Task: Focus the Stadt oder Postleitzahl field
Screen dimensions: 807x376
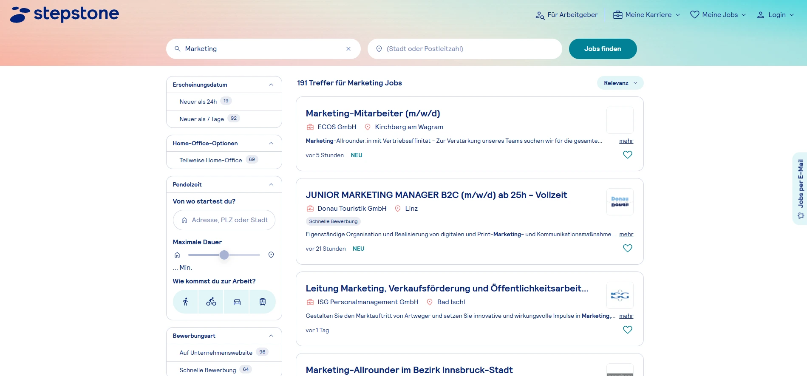Action: (x=465, y=49)
